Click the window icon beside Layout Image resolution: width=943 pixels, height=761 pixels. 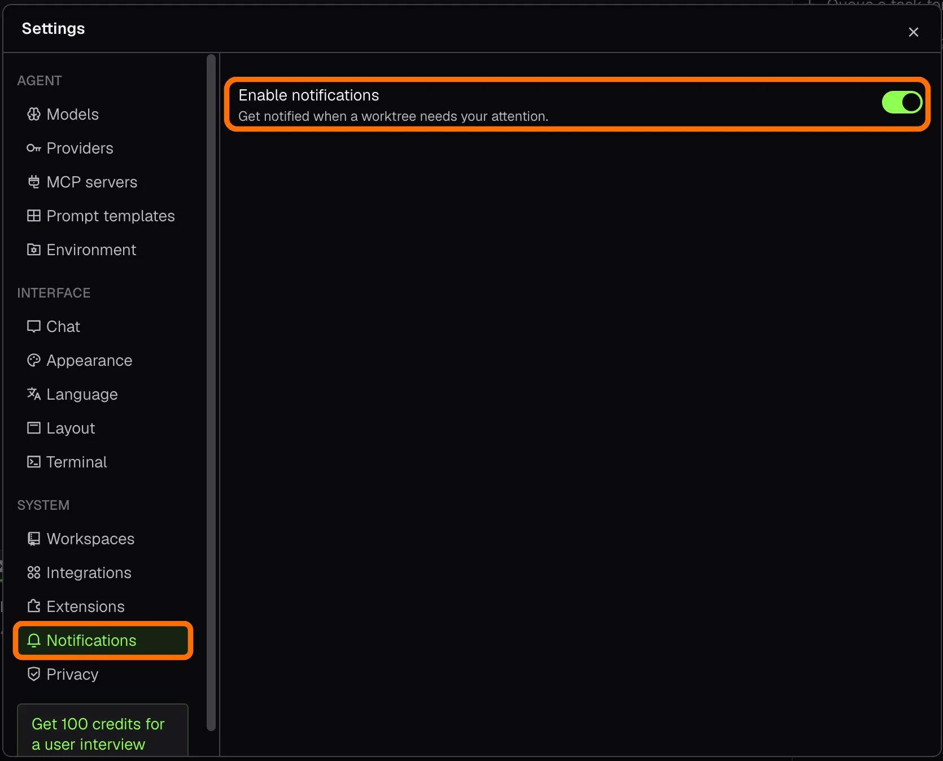34,428
